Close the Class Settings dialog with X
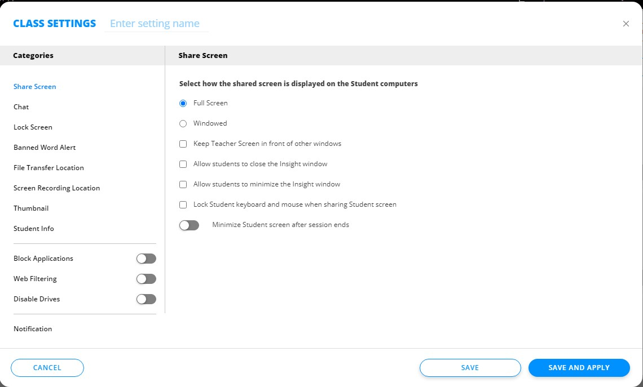The image size is (643, 387). coord(626,24)
